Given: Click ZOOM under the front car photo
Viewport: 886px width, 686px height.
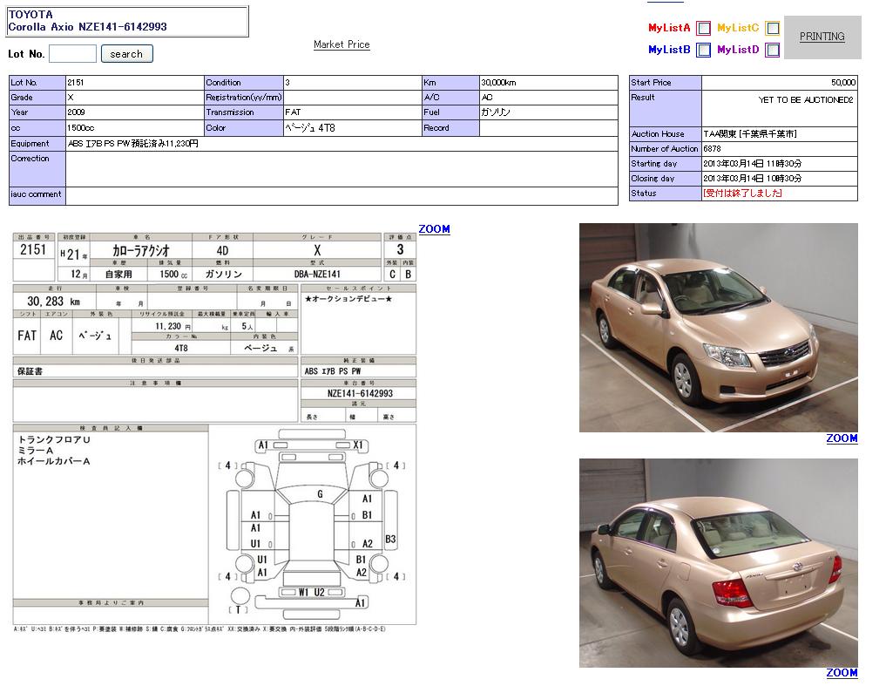Looking at the screenshot, I should coord(842,438).
